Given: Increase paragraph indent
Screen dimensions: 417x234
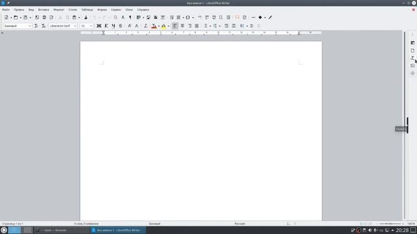Looking at the screenshot, I should [x=226, y=26].
